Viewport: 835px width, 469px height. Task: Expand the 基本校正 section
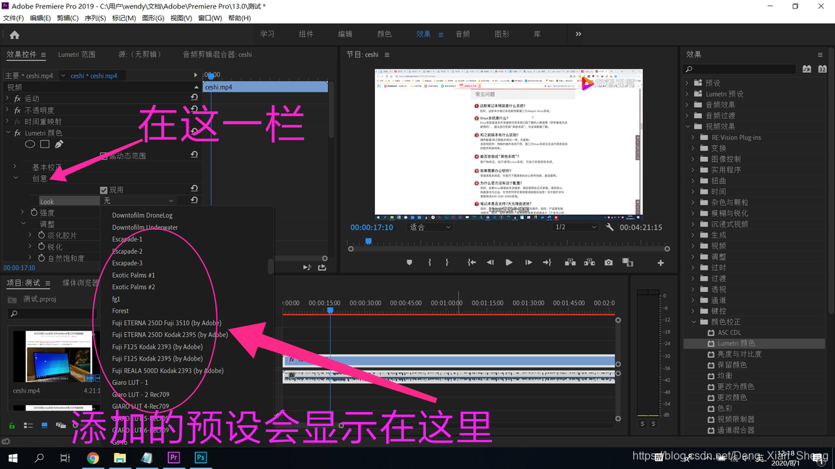tap(15, 167)
